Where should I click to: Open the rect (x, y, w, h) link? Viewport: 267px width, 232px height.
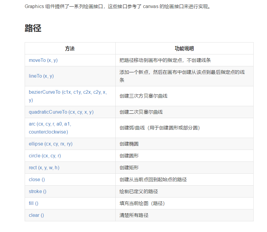44,168
